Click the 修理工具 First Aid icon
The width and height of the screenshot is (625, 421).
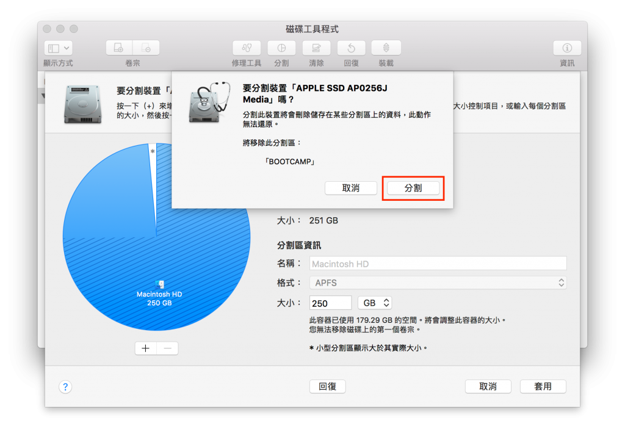[x=247, y=48]
